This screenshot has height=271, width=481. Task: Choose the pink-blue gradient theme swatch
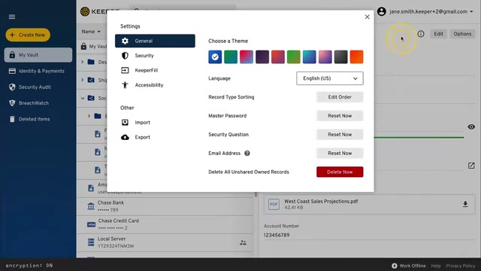pyautogui.click(x=247, y=57)
